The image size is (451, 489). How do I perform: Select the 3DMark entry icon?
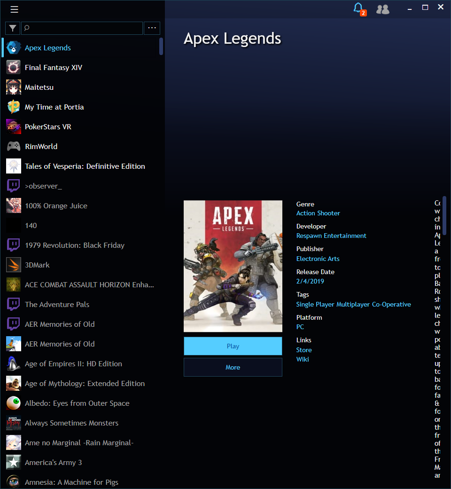[x=13, y=265]
